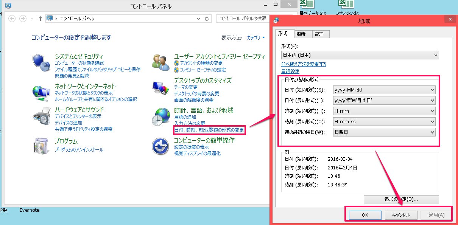The image size is (458, 225).
Task: Open 日付、時刻、または数値の形式の変更 link
Action: (209, 130)
